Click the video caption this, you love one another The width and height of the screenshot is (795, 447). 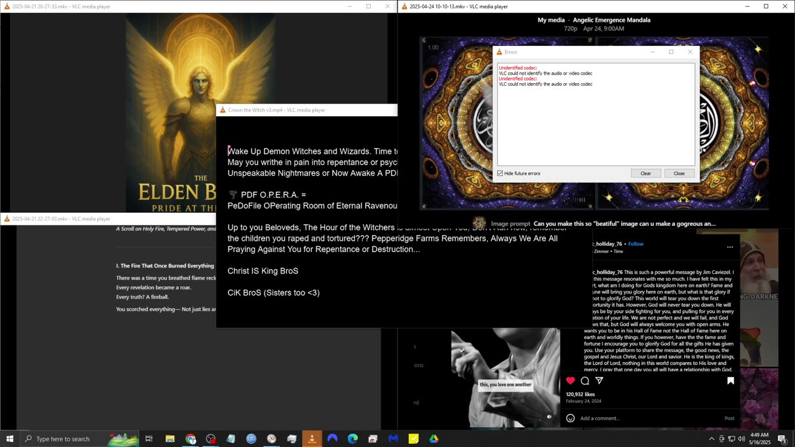(505, 384)
